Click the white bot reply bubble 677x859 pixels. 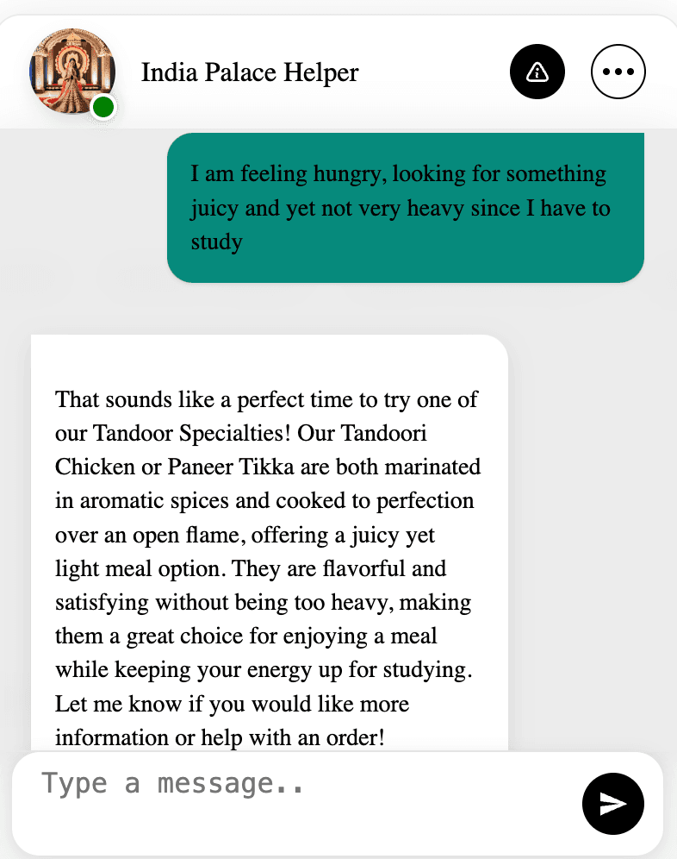270,542
